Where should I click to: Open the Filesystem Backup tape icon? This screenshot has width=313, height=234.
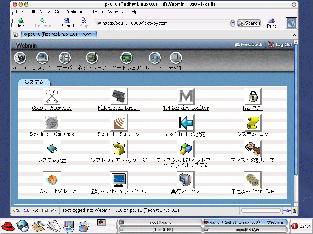119,97
